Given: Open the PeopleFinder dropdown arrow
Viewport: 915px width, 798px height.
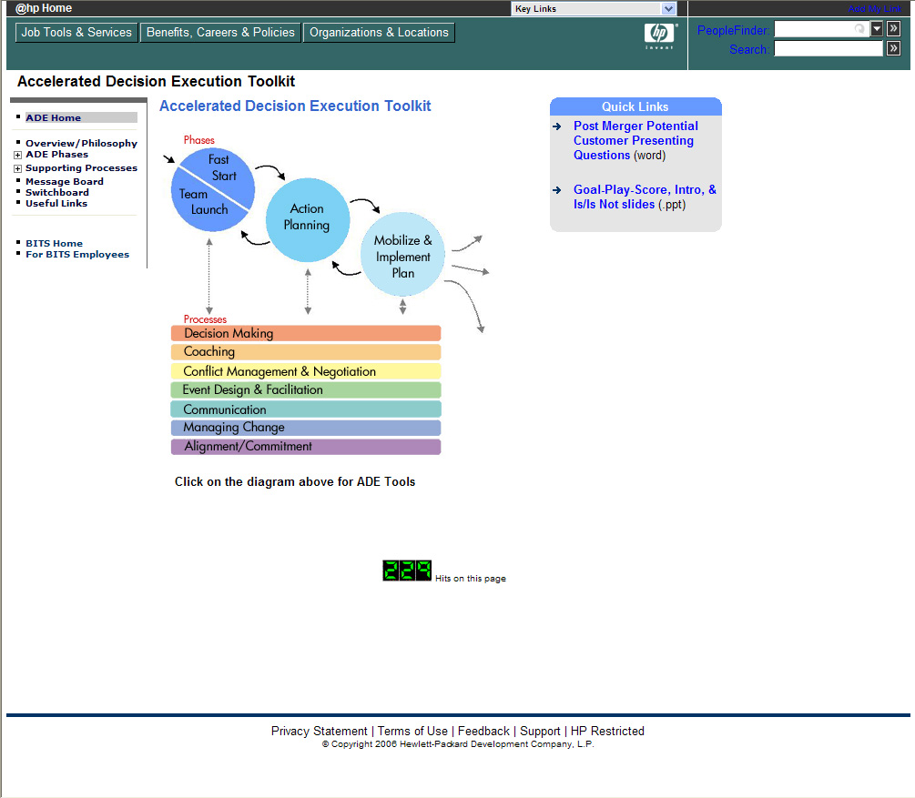Looking at the screenshot, I should pyautogui.click(x=877, y=29).
